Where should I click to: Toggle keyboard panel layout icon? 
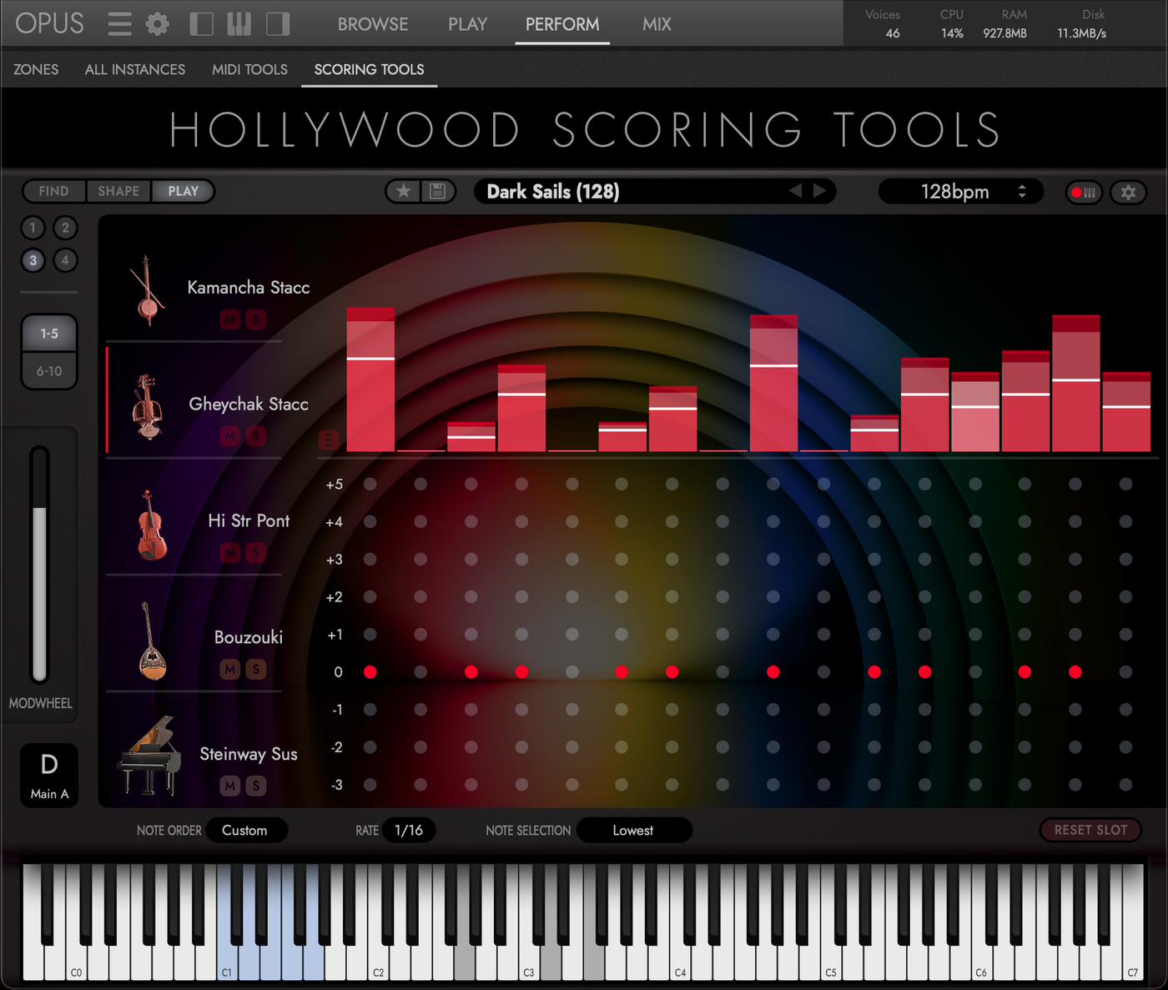[239, 23]
